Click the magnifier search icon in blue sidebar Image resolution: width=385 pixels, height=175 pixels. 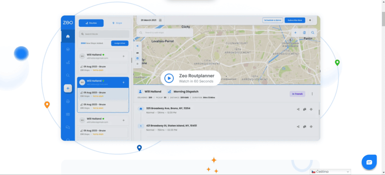(68, 75)
